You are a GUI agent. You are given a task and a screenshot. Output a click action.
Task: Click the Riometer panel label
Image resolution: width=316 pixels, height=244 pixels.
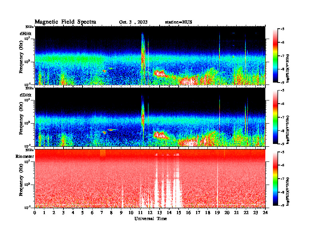[25, 156]
